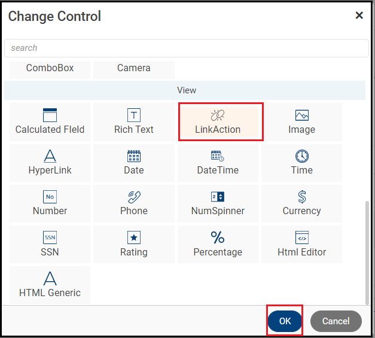Pick the LinkAction chain icon

click(x=218, y=115)
